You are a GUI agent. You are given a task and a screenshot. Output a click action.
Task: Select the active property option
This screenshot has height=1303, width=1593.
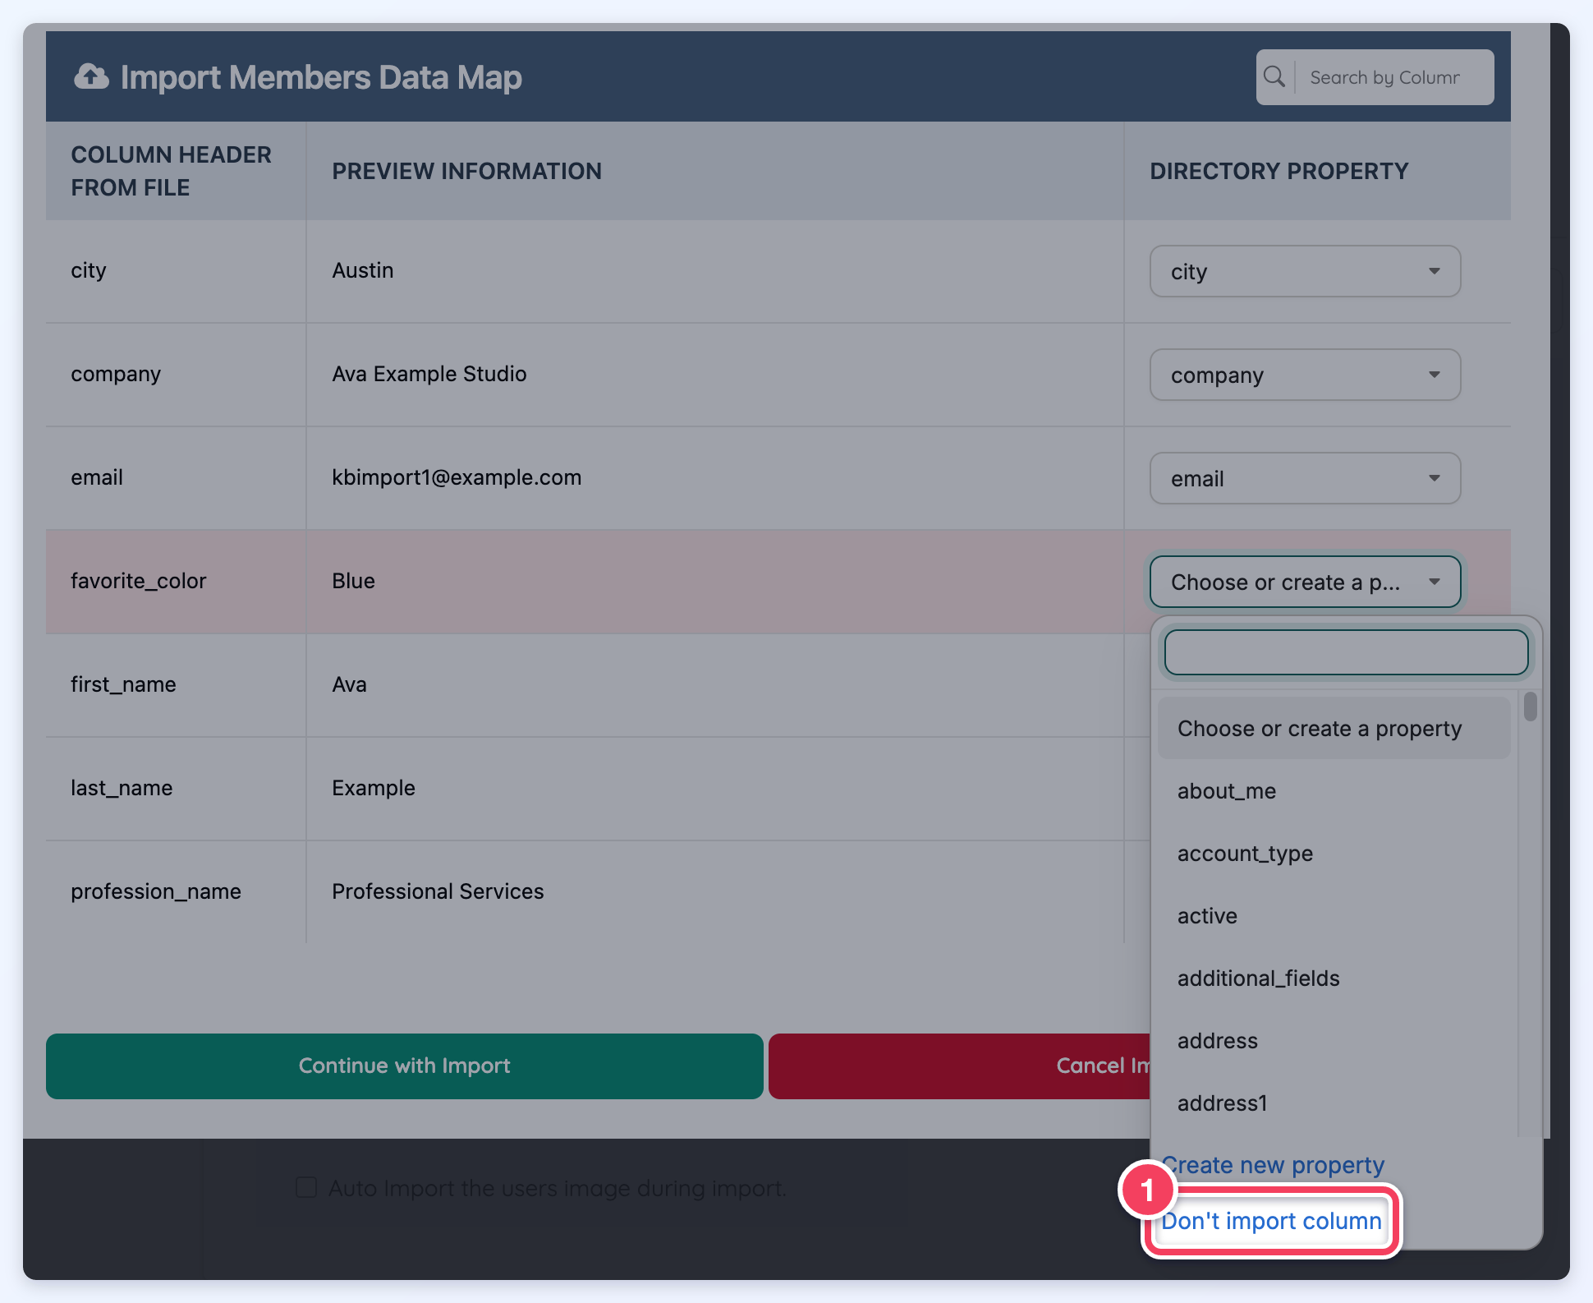(1334, 915)
